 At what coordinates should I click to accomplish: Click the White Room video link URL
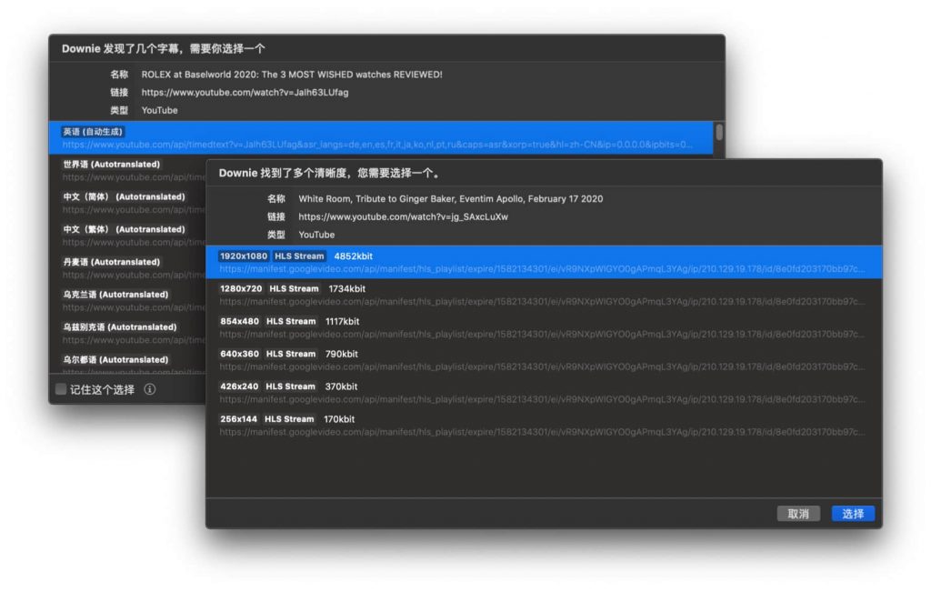coord(403,216)
